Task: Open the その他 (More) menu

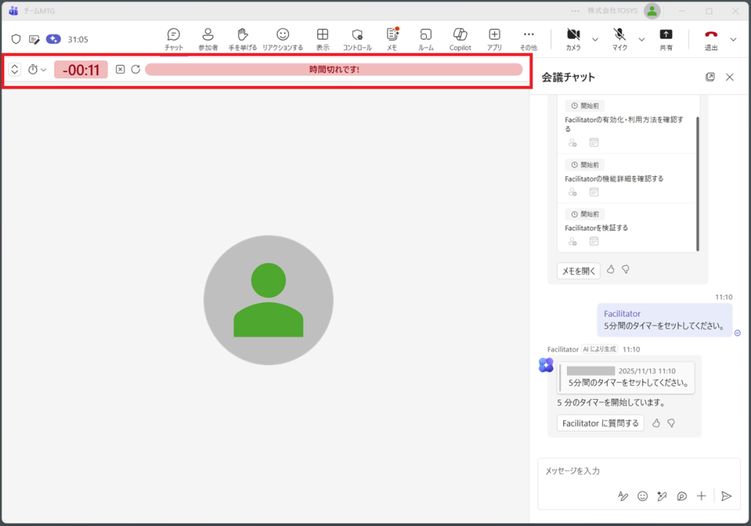Action: [x=528, y=38]
